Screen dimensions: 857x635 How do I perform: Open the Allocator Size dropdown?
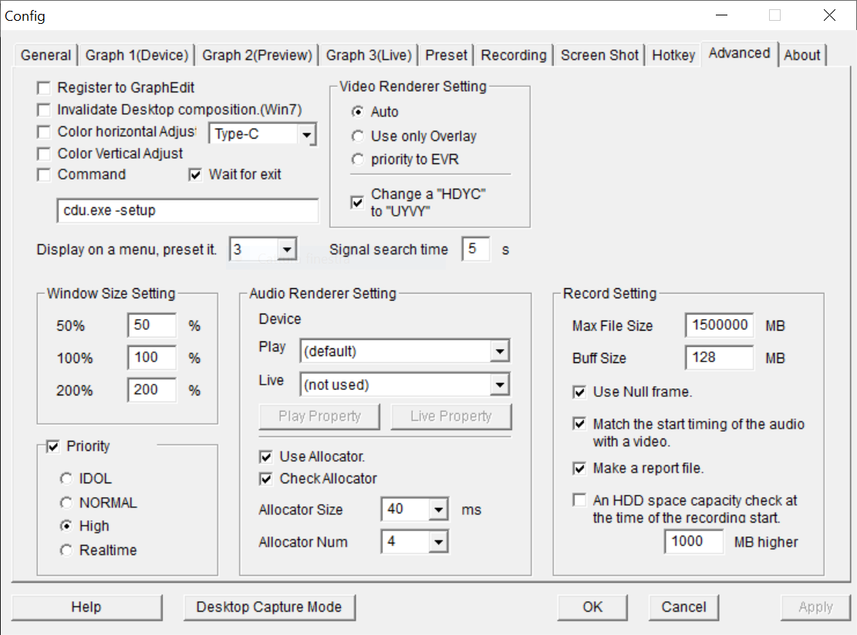tap(439, 510)
